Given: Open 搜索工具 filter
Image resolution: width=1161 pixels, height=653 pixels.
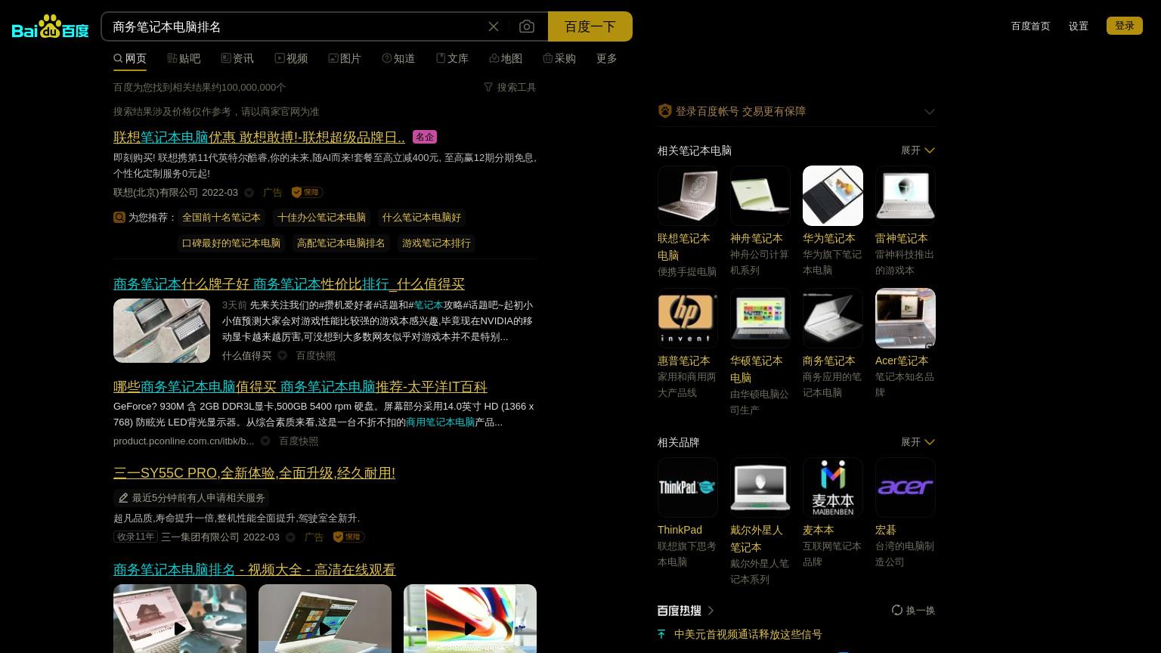Looking at the screenshot, I should (510, 87).
